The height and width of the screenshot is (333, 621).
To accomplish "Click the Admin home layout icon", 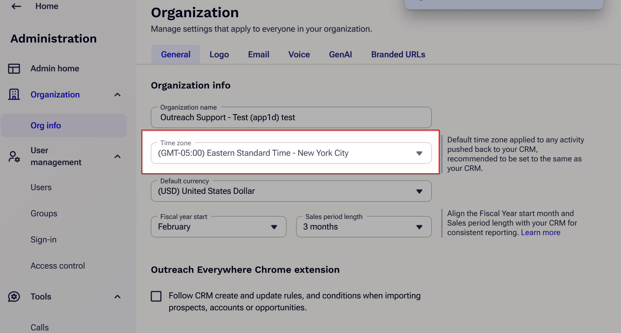I will pos(14,69).
